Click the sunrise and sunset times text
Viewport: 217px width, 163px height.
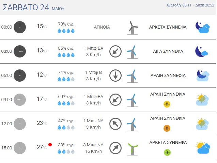[x=190, y=5]
